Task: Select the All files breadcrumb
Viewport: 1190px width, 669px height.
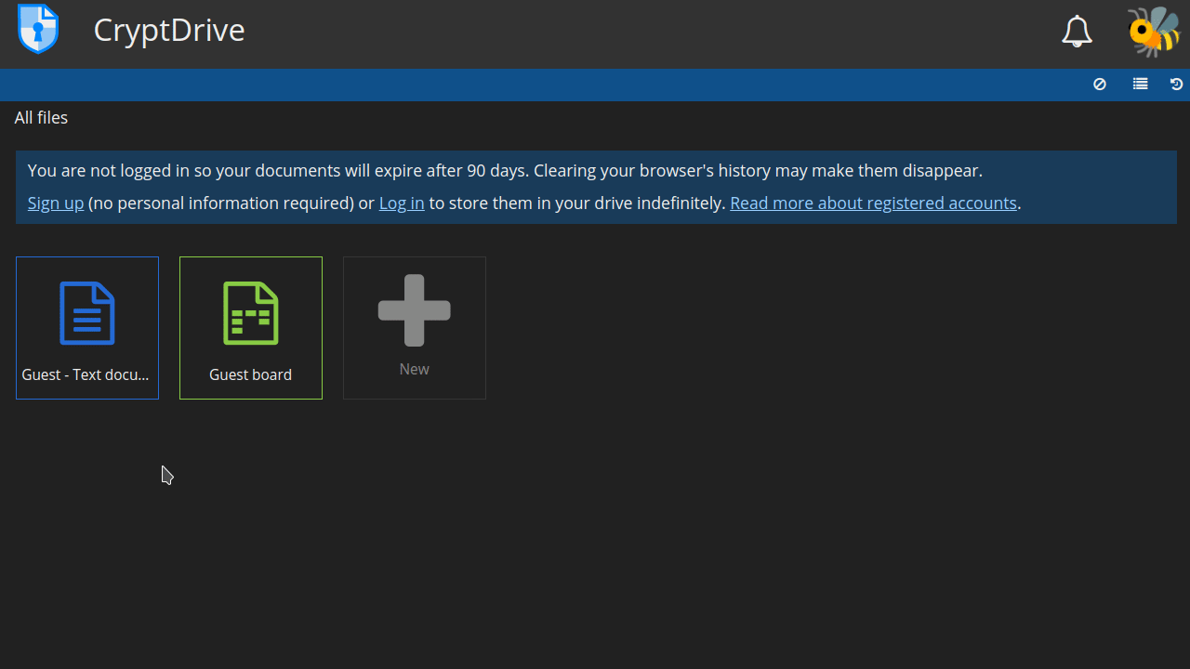Action: [x=41, y=118]
